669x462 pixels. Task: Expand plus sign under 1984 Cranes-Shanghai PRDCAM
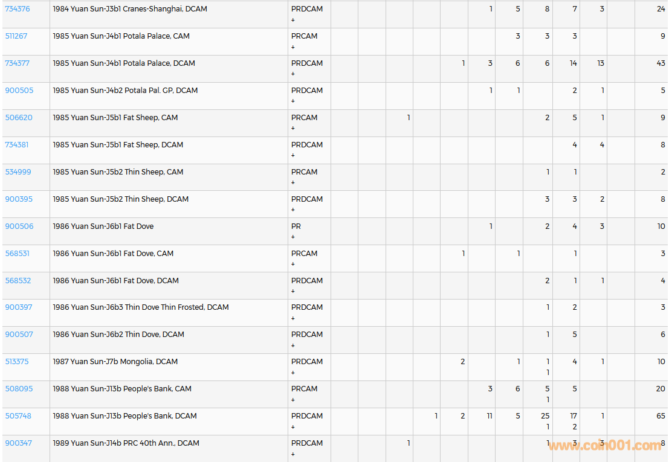293,20
